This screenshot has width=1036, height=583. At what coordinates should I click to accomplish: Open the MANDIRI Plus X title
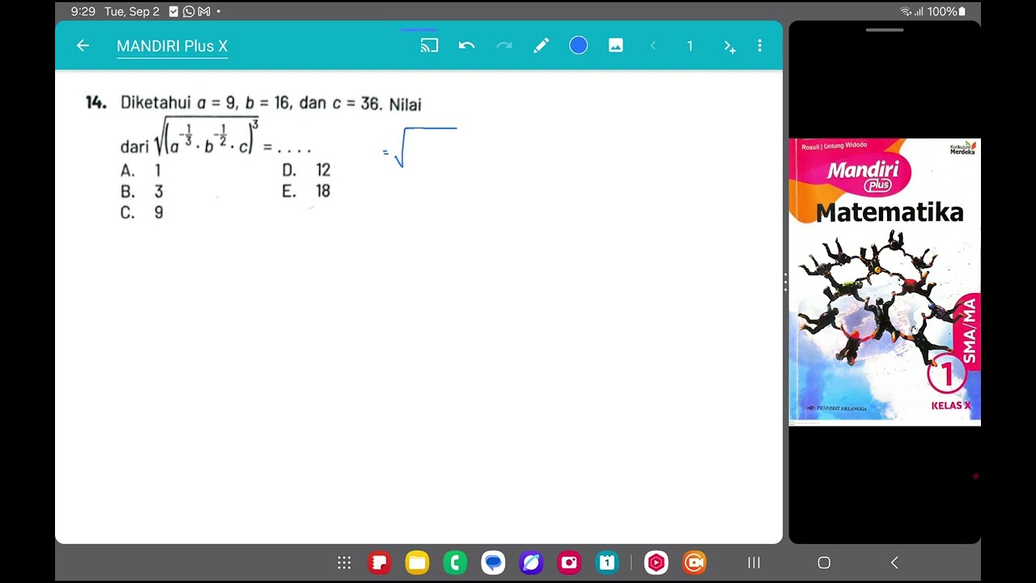coord(172,46)
